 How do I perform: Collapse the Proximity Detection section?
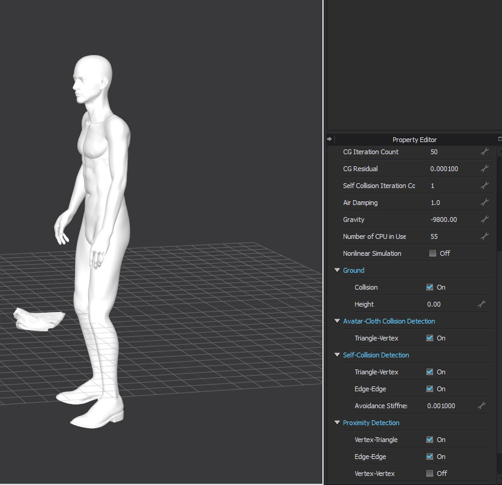click(337, 423)
